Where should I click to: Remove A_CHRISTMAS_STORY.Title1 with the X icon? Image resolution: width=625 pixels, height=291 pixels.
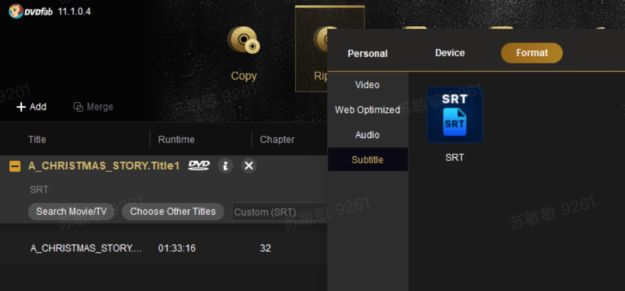pyautogui.click(x=249, y=166)
